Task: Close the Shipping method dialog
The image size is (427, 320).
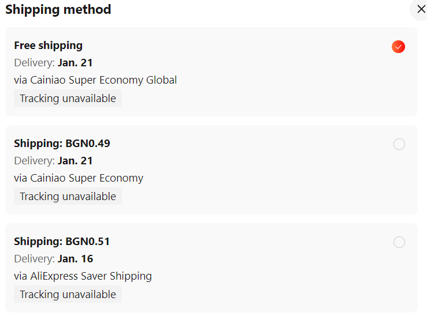Action: pos(421,9)
